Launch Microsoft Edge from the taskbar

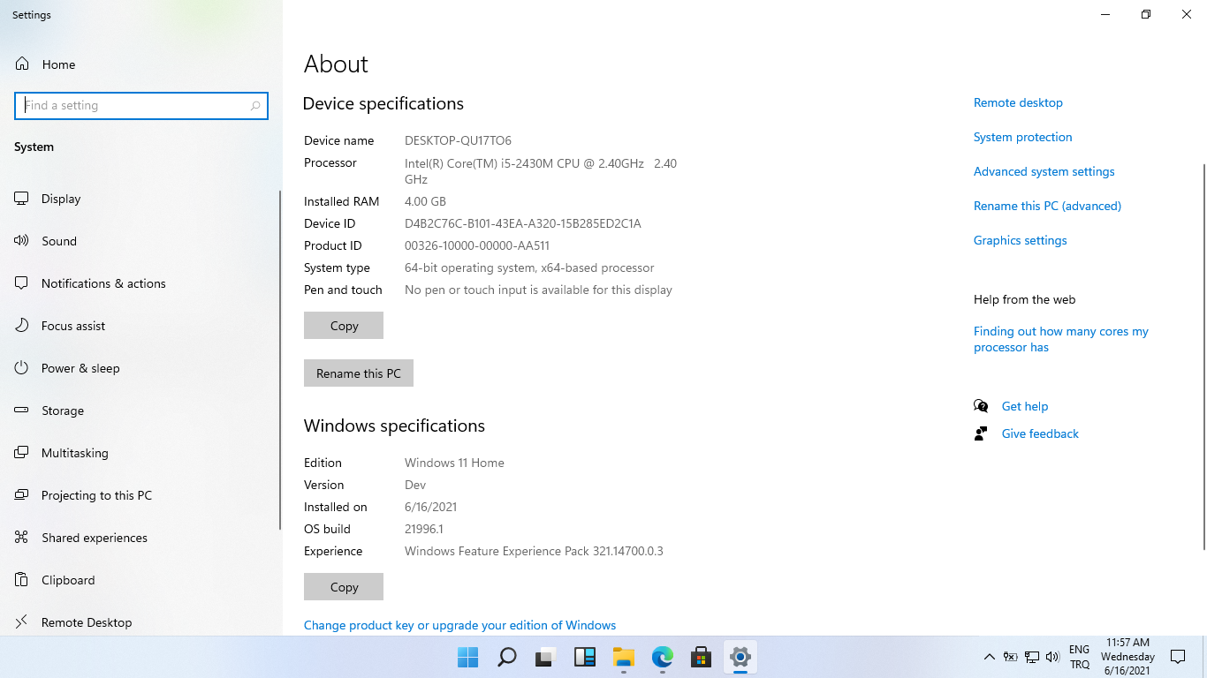663,657
